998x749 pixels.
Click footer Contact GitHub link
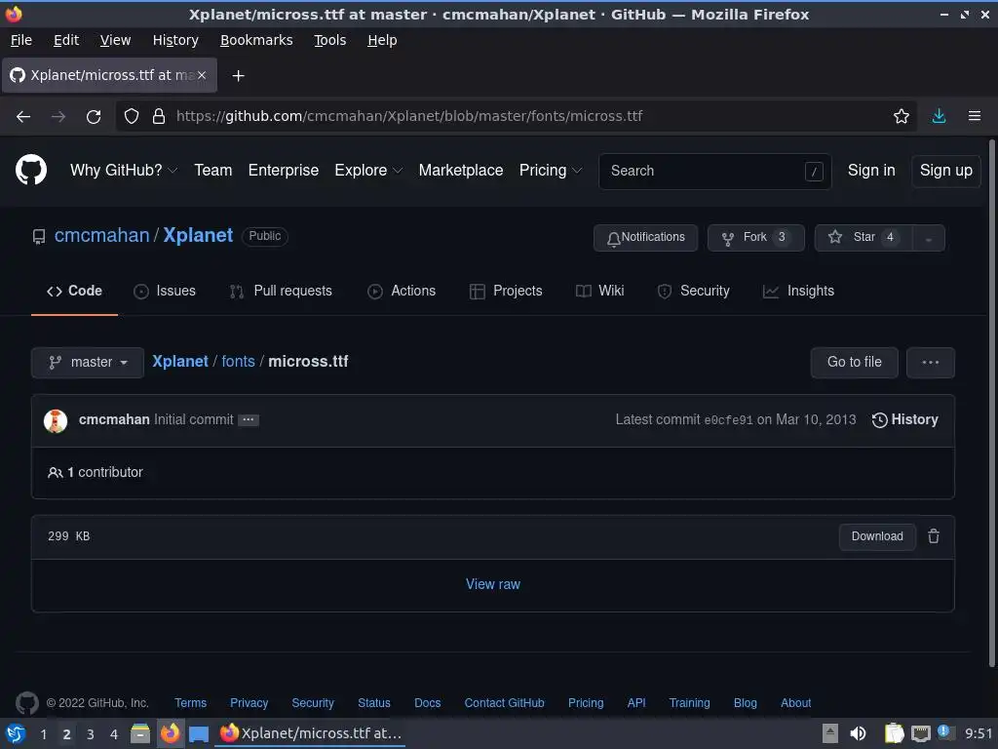coord(504,703)
